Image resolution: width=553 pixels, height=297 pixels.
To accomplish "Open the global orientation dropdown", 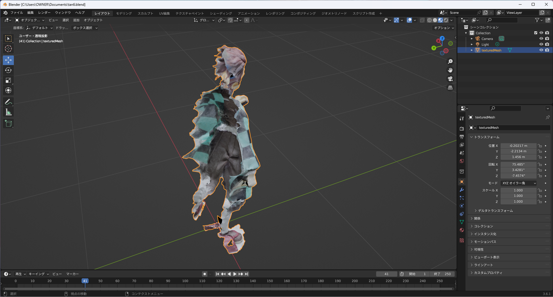I will pos(204,20).
